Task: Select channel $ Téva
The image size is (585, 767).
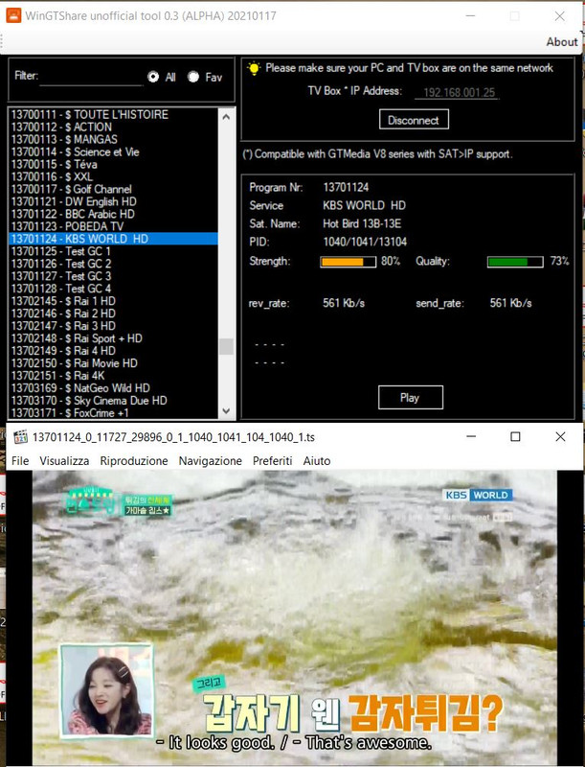Action: point(114,164)
